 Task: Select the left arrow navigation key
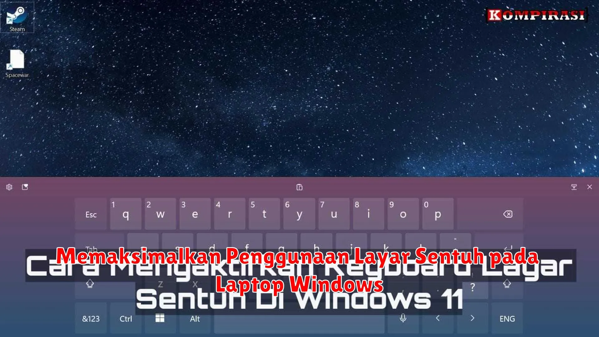[437, 318]
